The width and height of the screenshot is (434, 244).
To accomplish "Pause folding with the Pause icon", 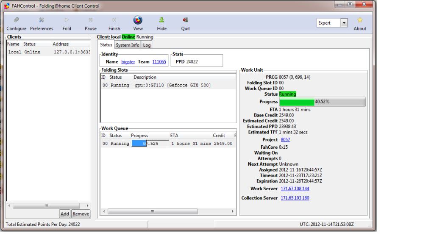I will click(x=90, y=20).
